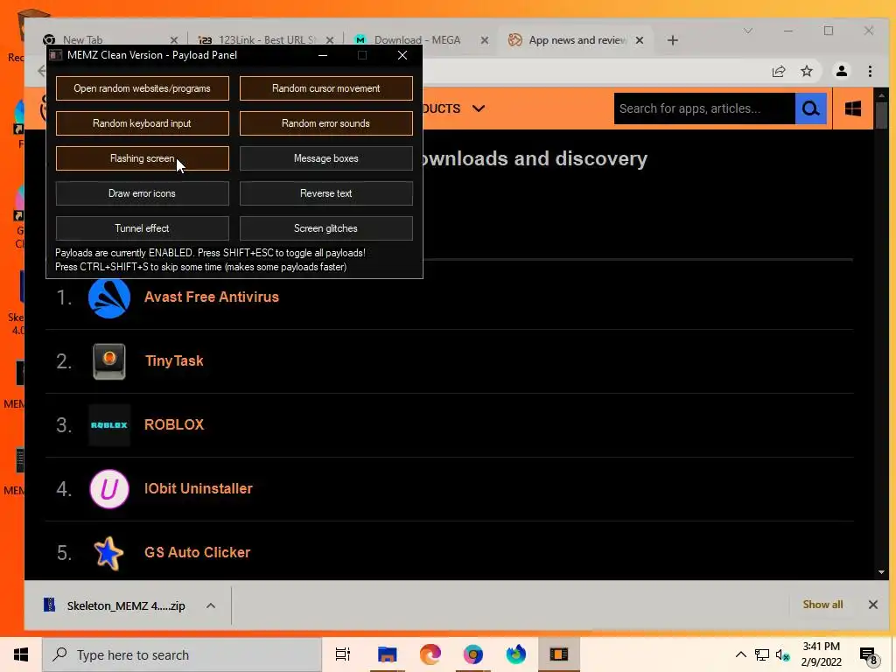Click the page scrollbar thumb
896x672 pixels.
coord(881,115)
